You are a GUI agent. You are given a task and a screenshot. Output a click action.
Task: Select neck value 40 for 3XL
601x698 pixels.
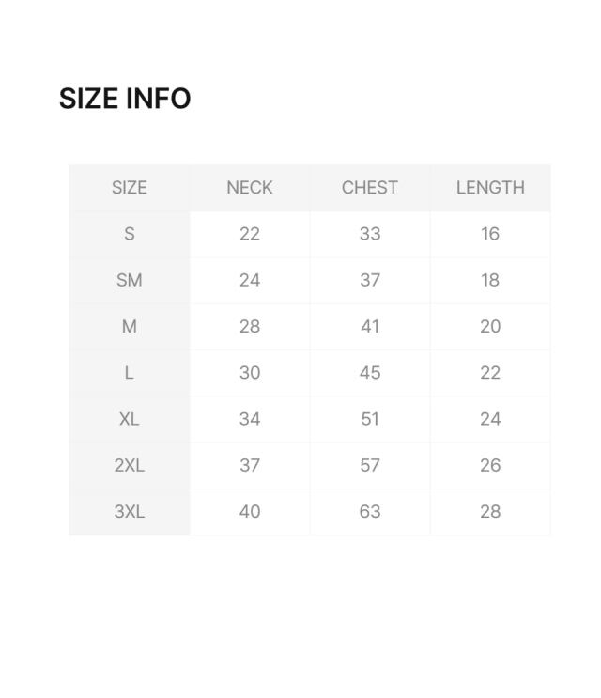[250, 512]
